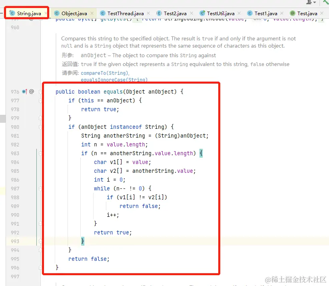
Task: Collapse the instanceof block at line 980
Action: tap(40, 127)
